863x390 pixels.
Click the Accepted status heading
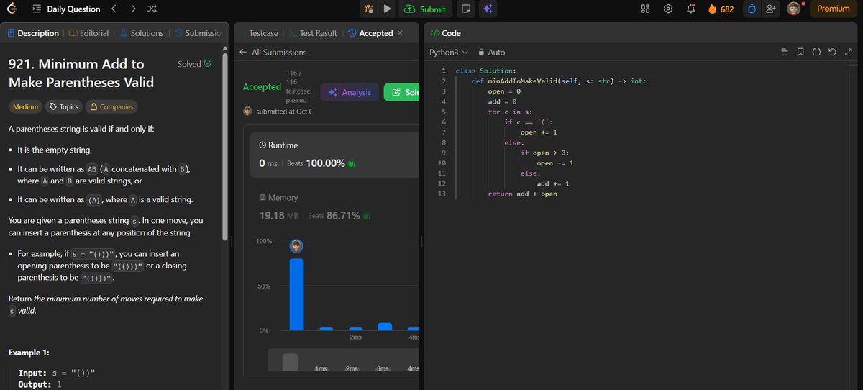[x=262, y=86]
